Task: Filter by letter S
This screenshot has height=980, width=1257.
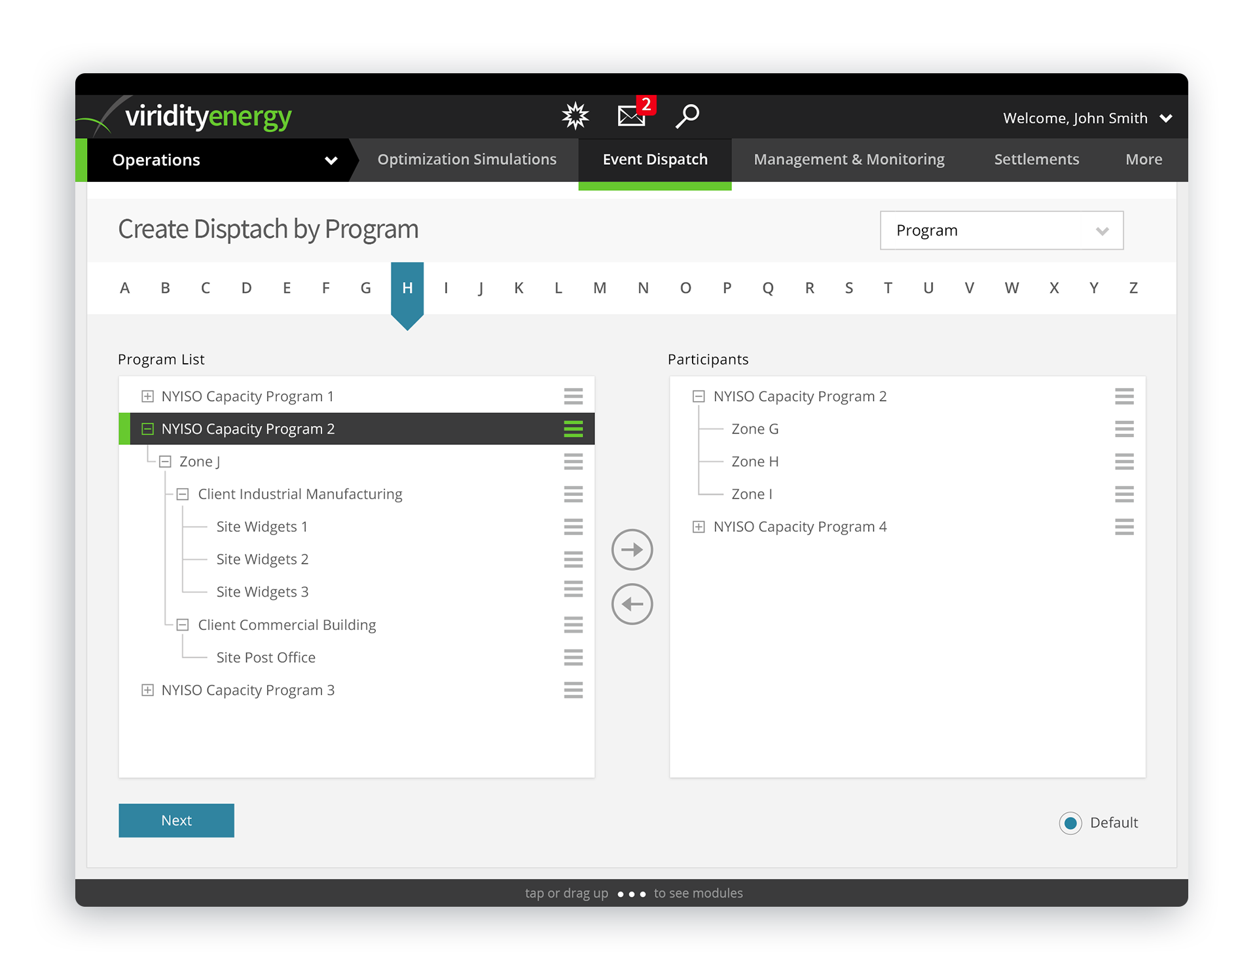Action: pyautogui.click(x=849, y=289)
